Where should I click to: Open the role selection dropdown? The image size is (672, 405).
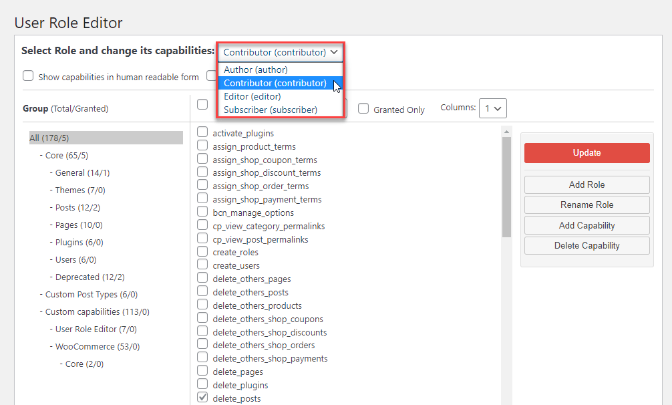pos(281,52)
